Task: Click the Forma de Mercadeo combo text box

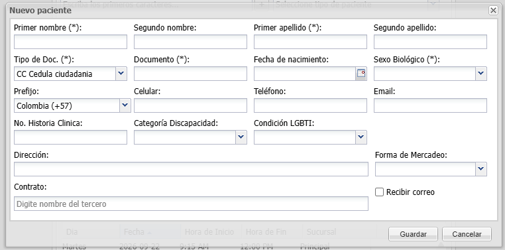Action: 425,169
